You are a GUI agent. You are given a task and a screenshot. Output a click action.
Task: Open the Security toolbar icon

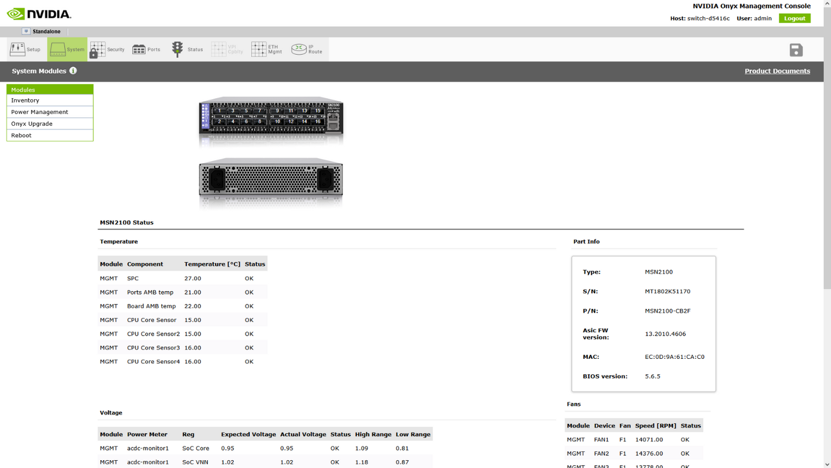(x=107, y=49)
